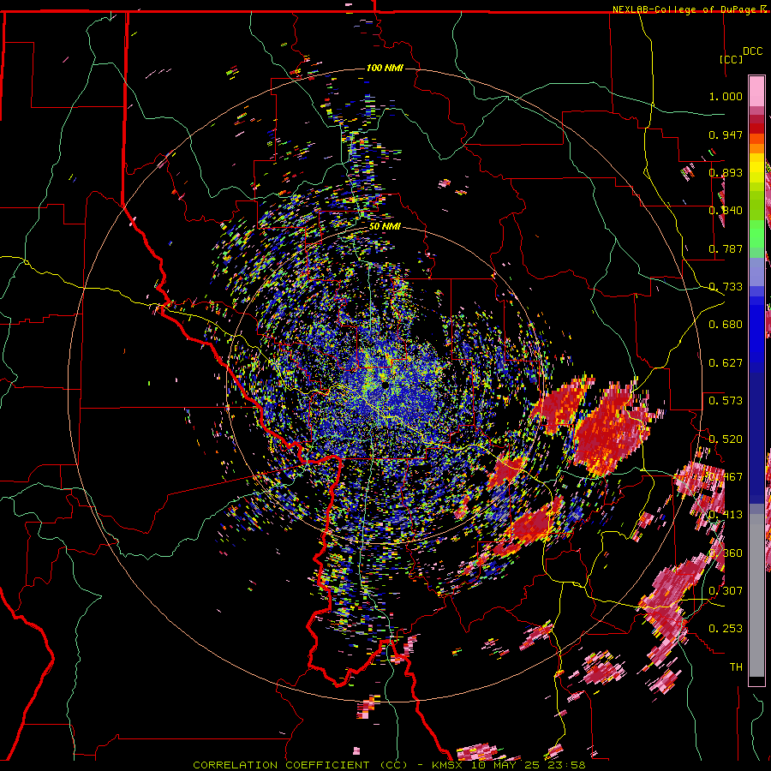This screenshot has width=771, height=771.
Task: Click the 0.573 scale value
Action: pos(726,401)
